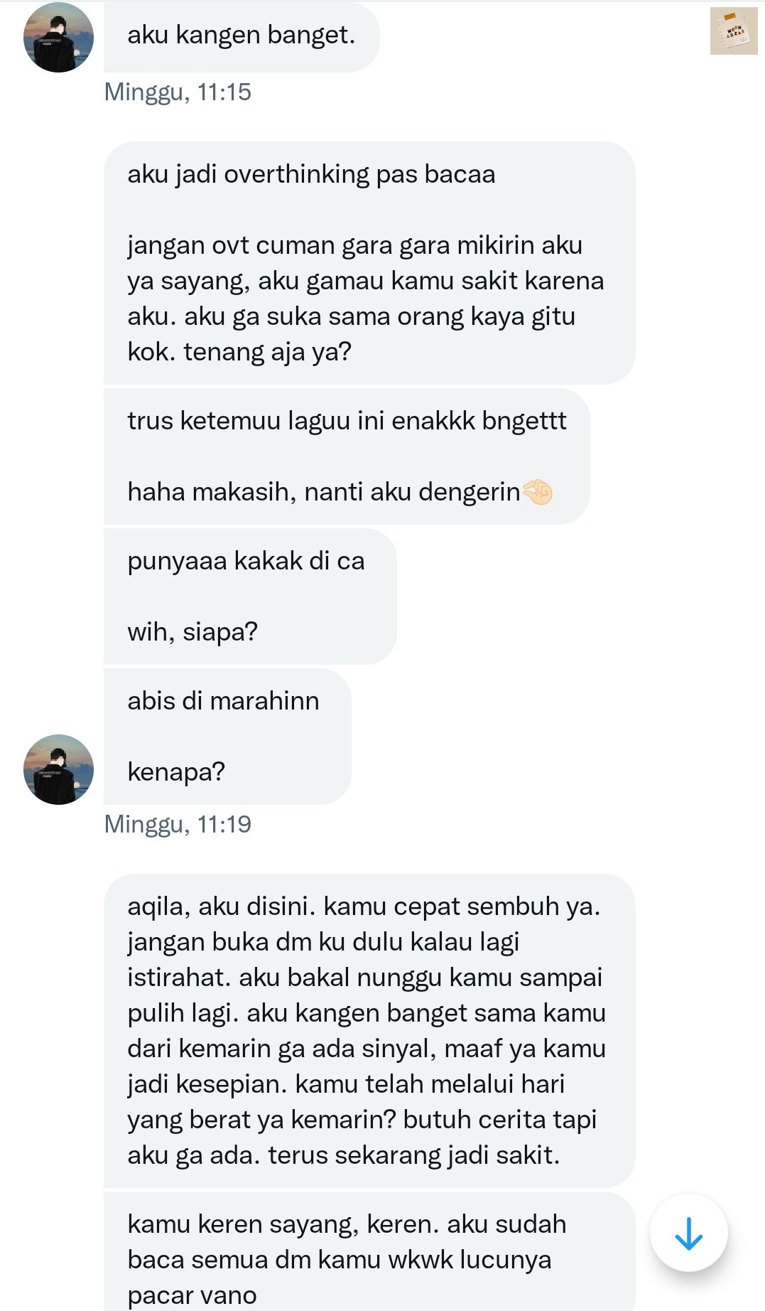
Task: Select the 'abis di marahinn' message bubble
Action: pyautogui.click(x=227, y=737)
